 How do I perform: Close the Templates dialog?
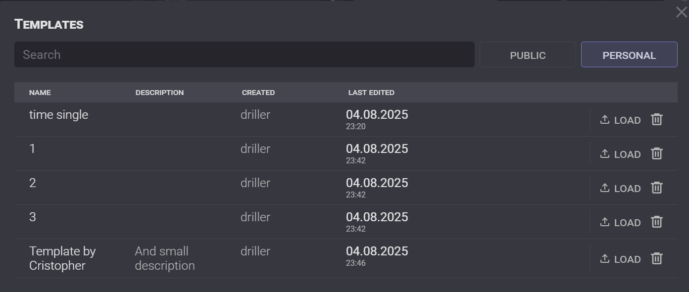pyautogui.click(x=681, y=12)
